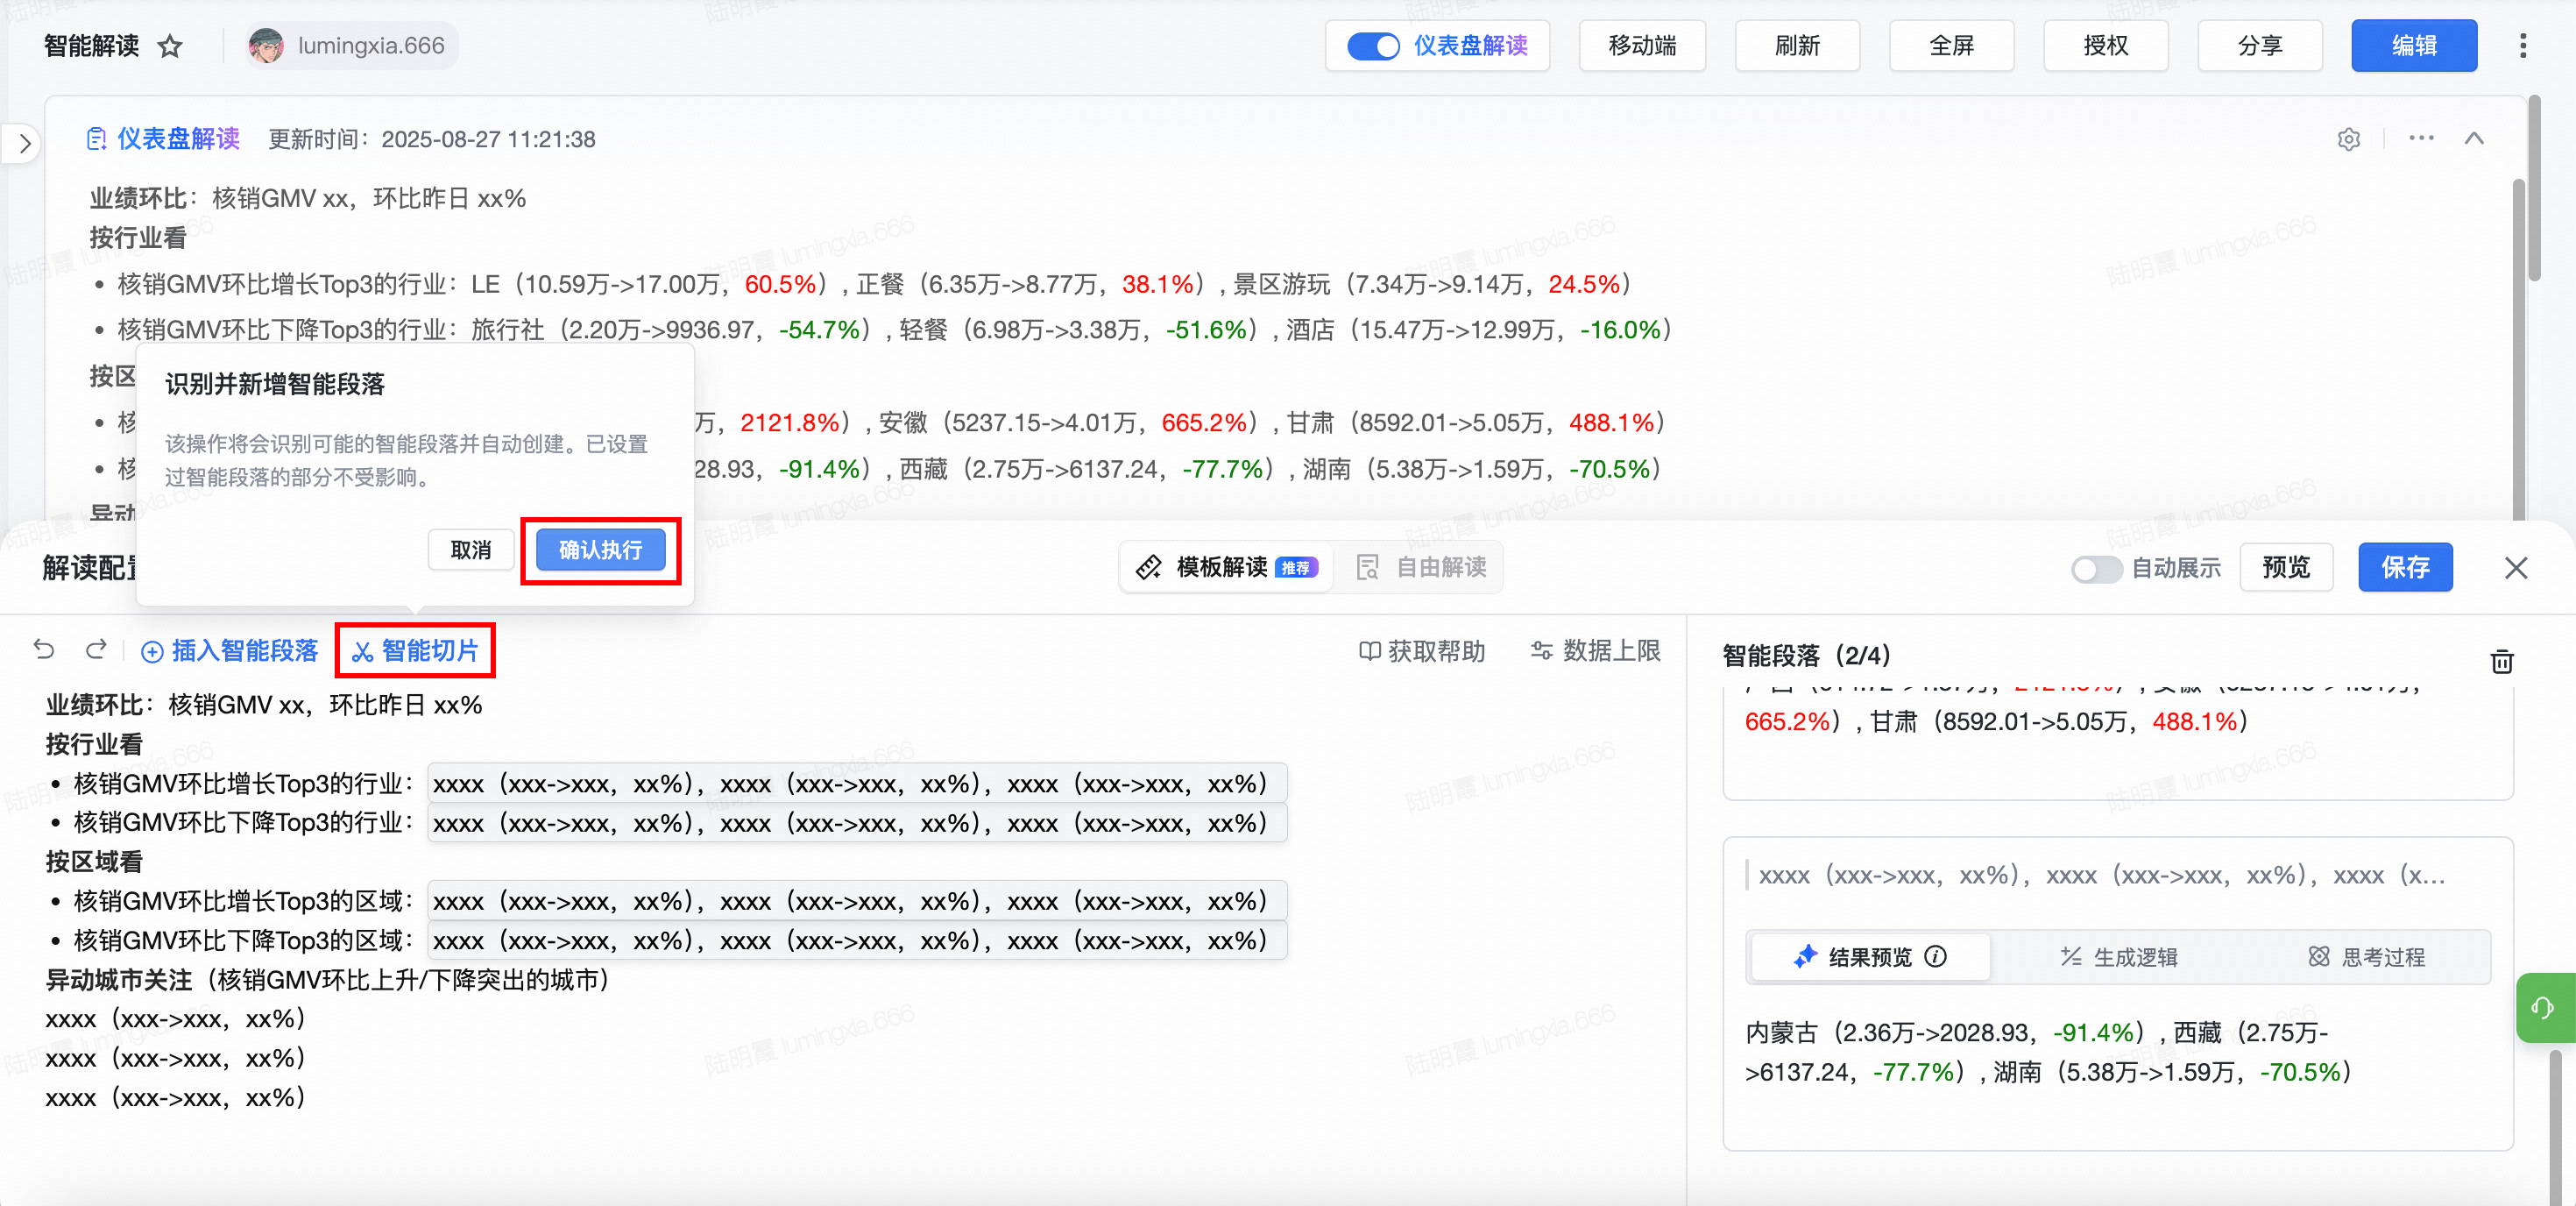2576x1206 pixels.
Task: Open the 获取帮助 help guide
Action: pos(1422,651)
